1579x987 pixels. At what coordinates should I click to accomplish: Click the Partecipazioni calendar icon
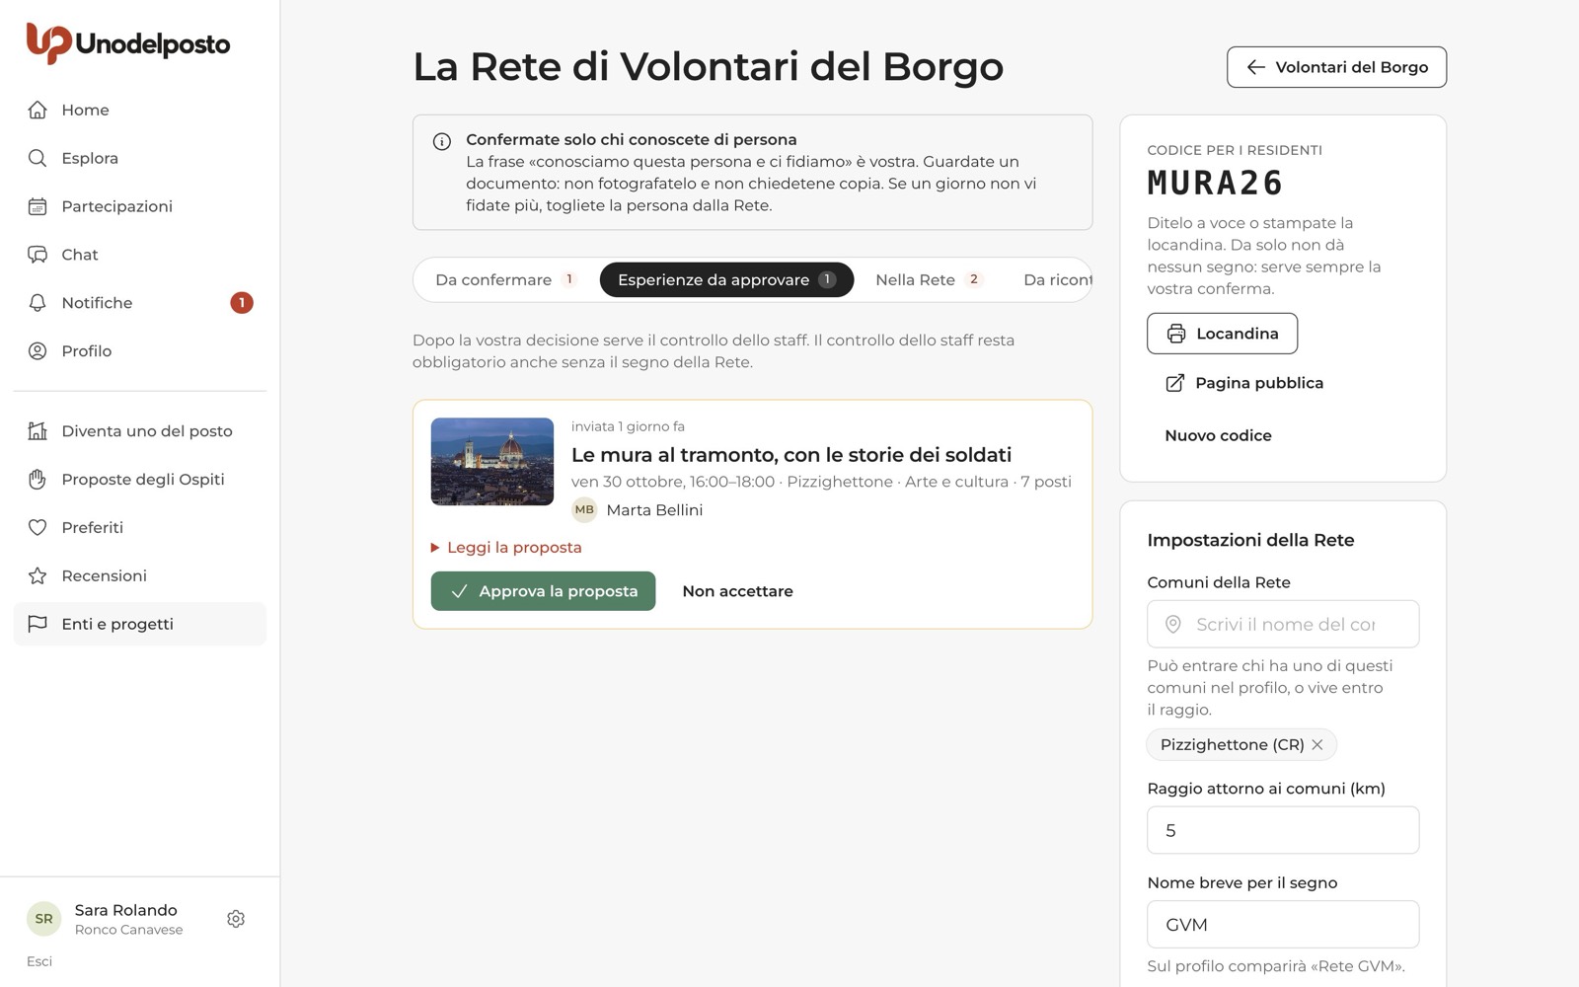(38, 206)
